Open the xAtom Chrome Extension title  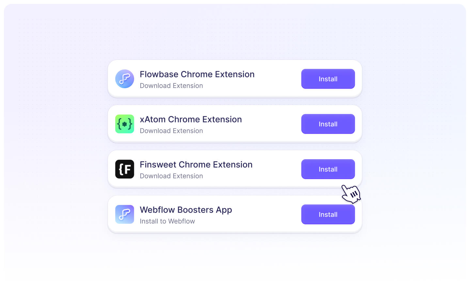(x=191, y=119)
